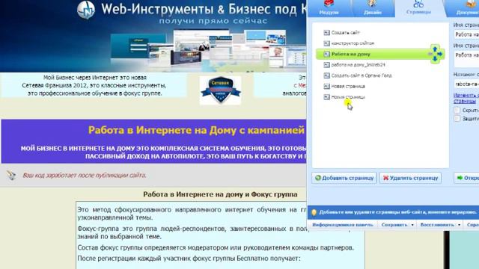Click the Открыть button with green arrow
This screenshot has height=269, width=479.
coord(467,178)
